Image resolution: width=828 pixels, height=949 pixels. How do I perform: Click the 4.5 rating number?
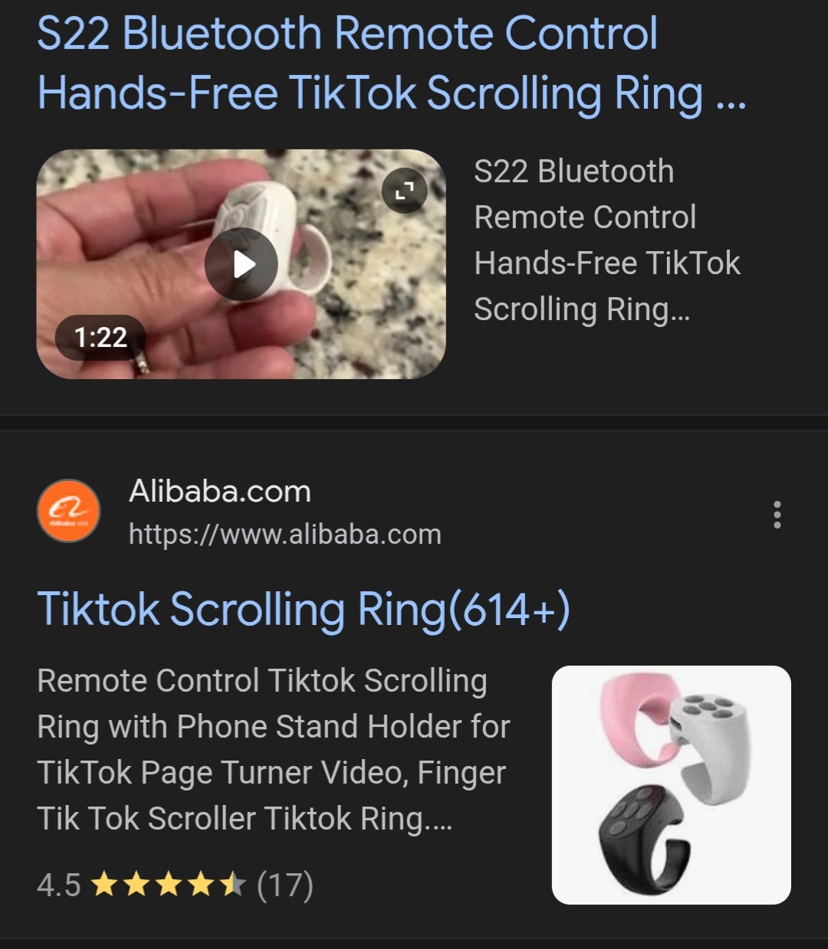click(59, 885)
